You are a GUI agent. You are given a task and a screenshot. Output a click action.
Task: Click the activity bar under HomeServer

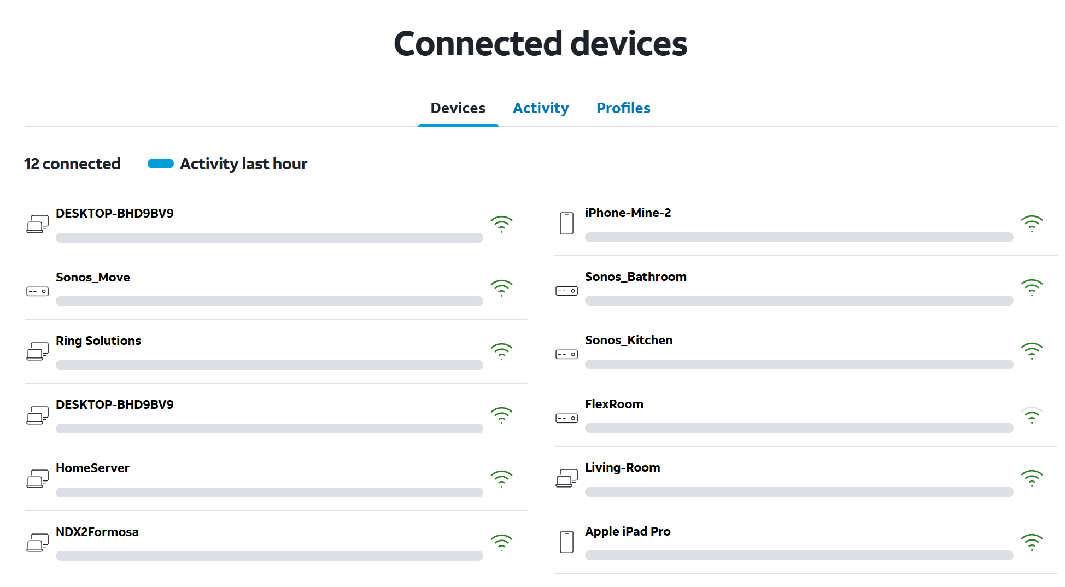coord(269,492)
